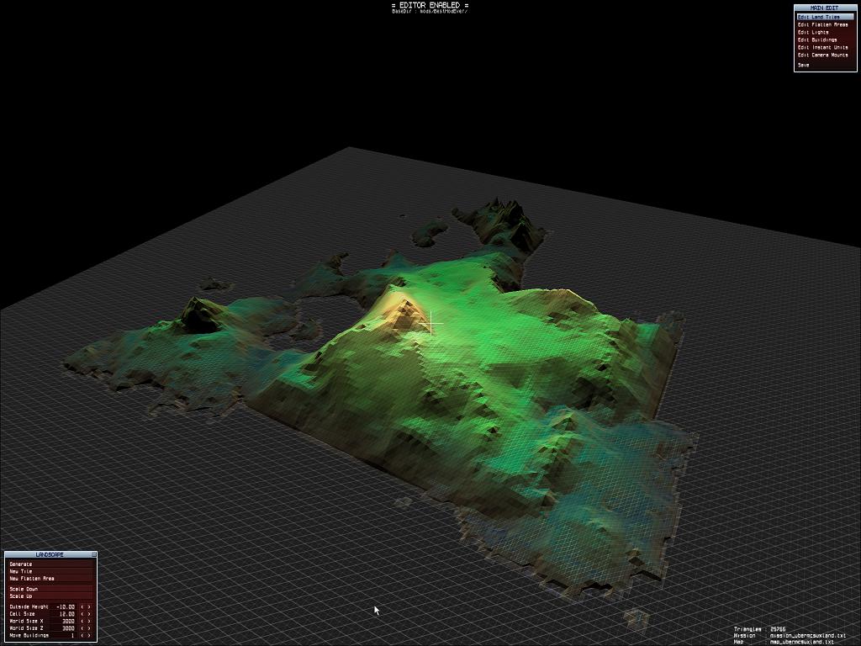Add a New Tile to the landscape
Viewport: 861px width, 646px height.
pos(50,571)
